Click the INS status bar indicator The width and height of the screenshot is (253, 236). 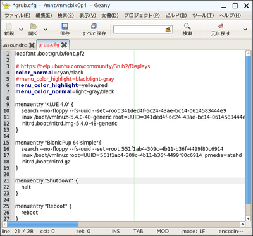coord(116,232)
